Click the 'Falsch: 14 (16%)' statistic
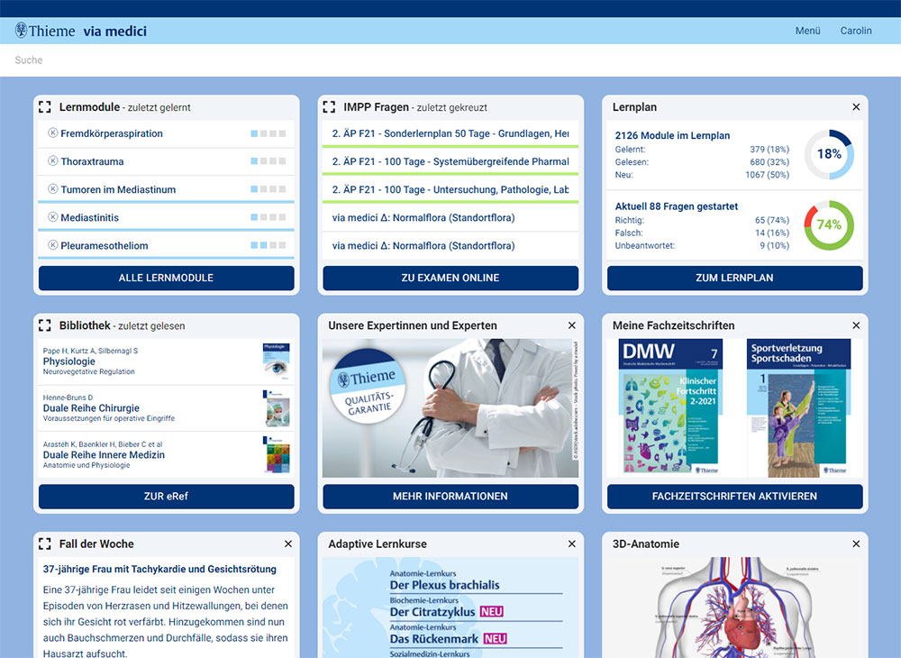This screenshot has height=658, width=901. click(702, 233)
